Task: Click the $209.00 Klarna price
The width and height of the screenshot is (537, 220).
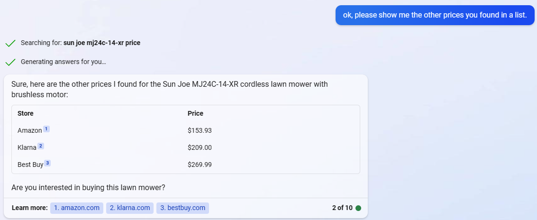Action: pyautogui.click(x=200, y=147)
